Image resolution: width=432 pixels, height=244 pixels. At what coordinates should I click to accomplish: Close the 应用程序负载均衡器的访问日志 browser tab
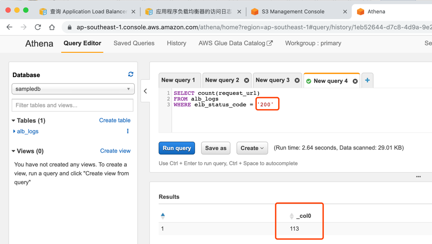click(239, 12)
